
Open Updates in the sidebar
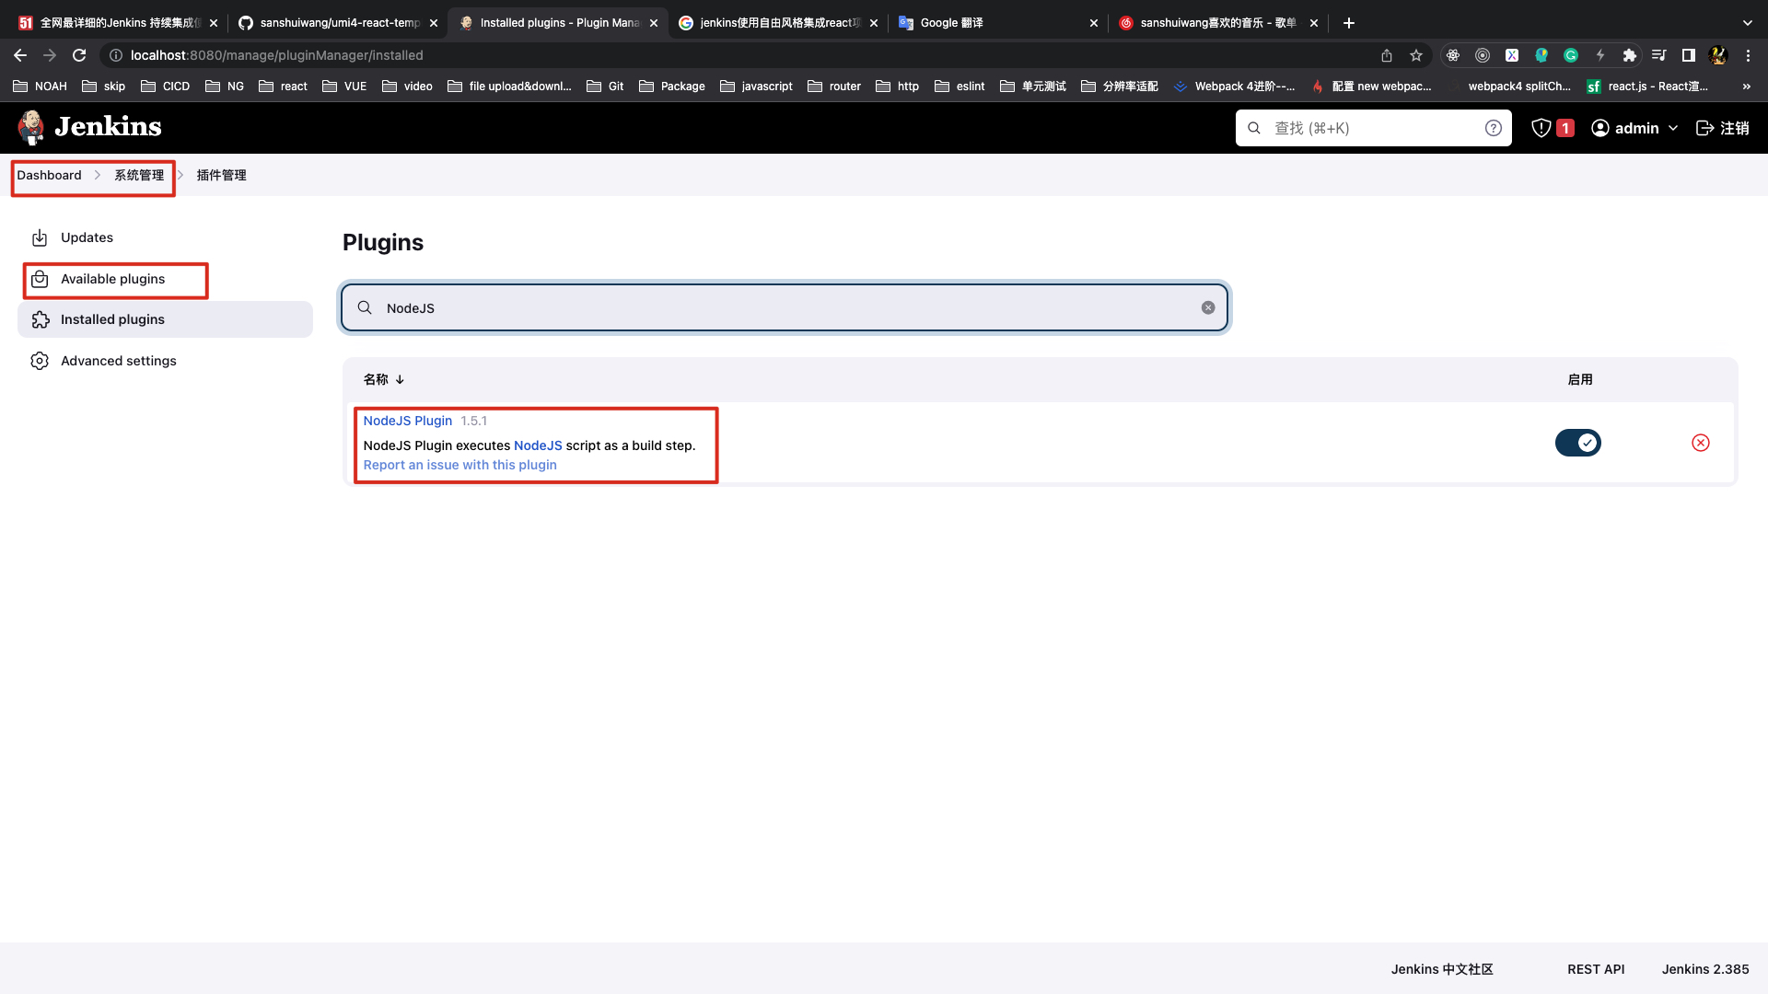(x=165, y=237)
